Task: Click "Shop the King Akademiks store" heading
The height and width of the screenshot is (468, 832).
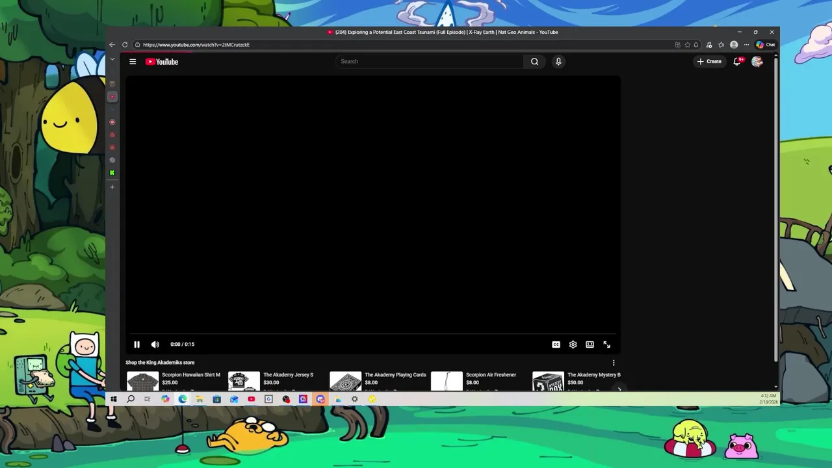Action: coord(160,363)
